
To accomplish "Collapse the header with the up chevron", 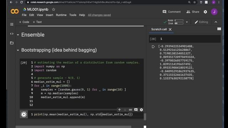I will point(216,22).
